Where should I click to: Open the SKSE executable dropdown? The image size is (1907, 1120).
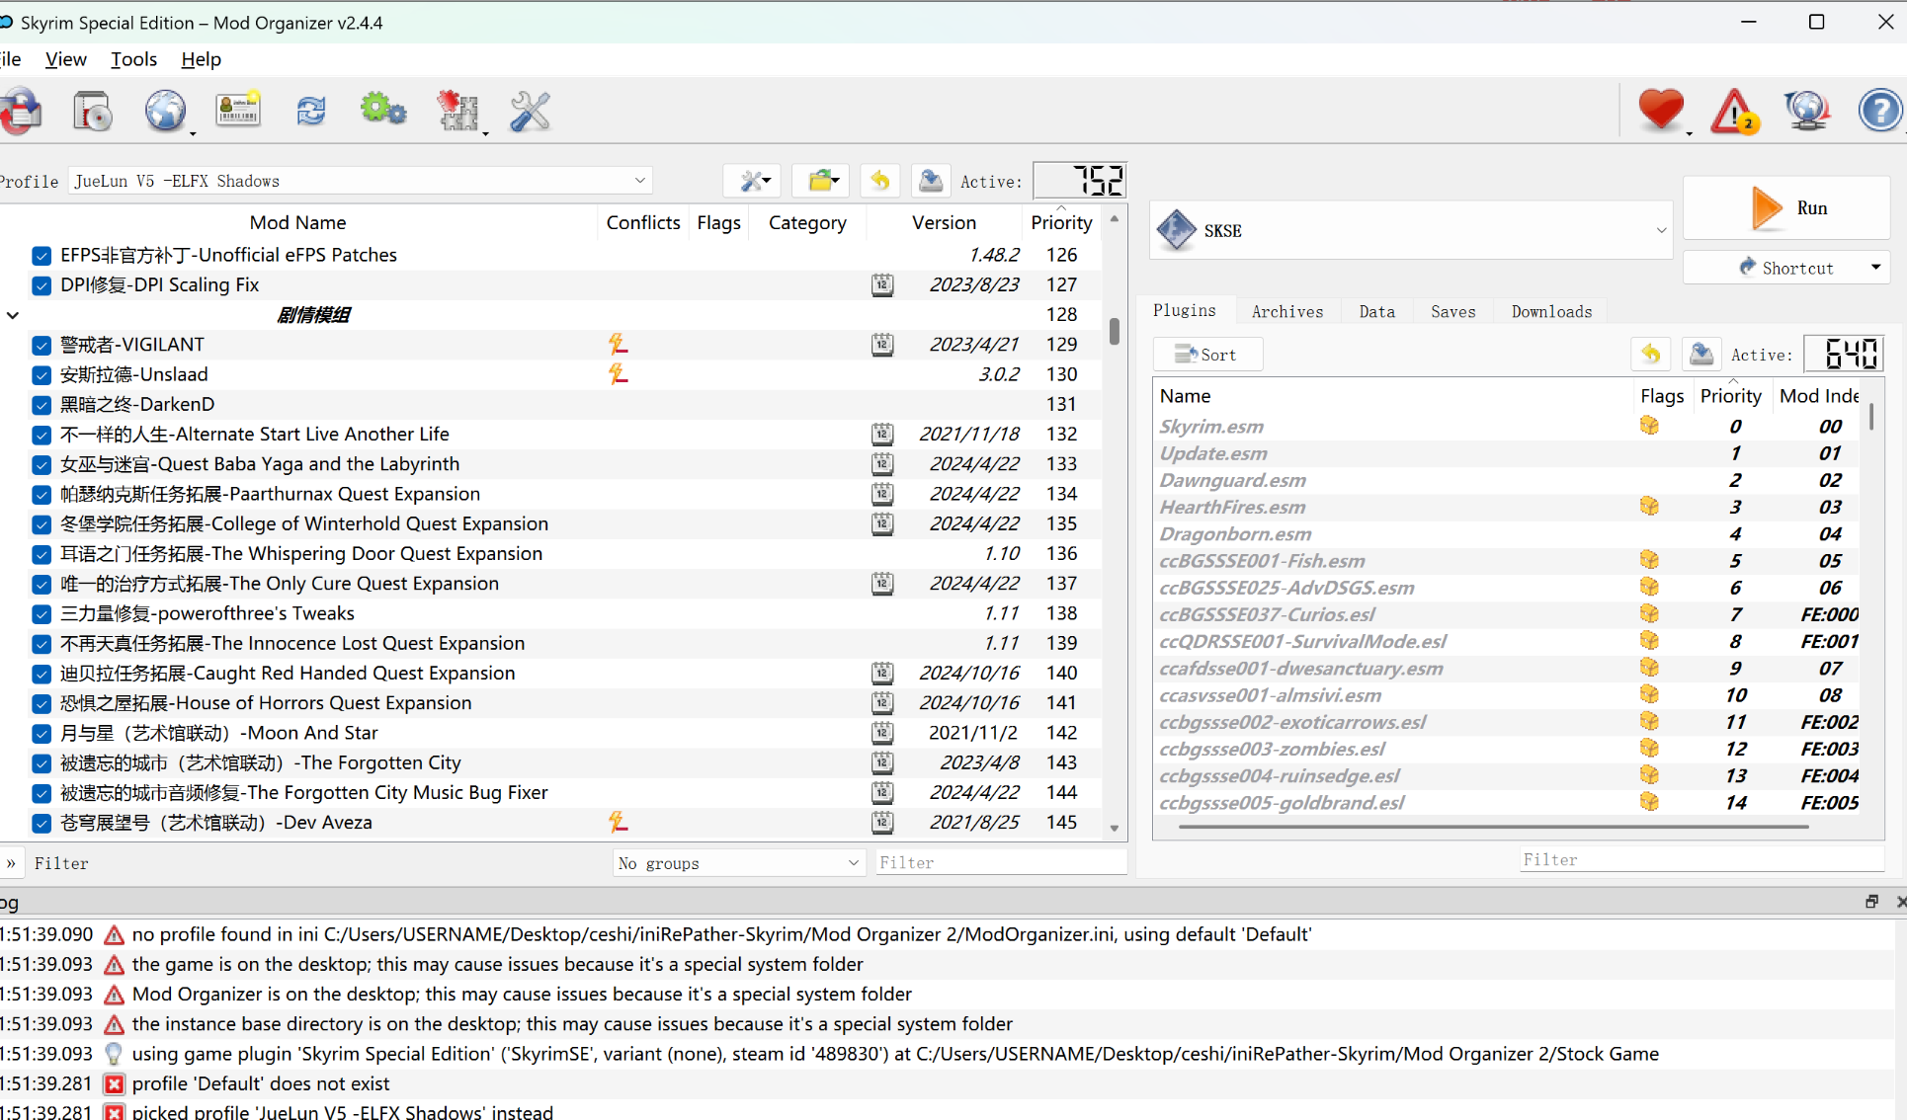tap(1411, 230)
